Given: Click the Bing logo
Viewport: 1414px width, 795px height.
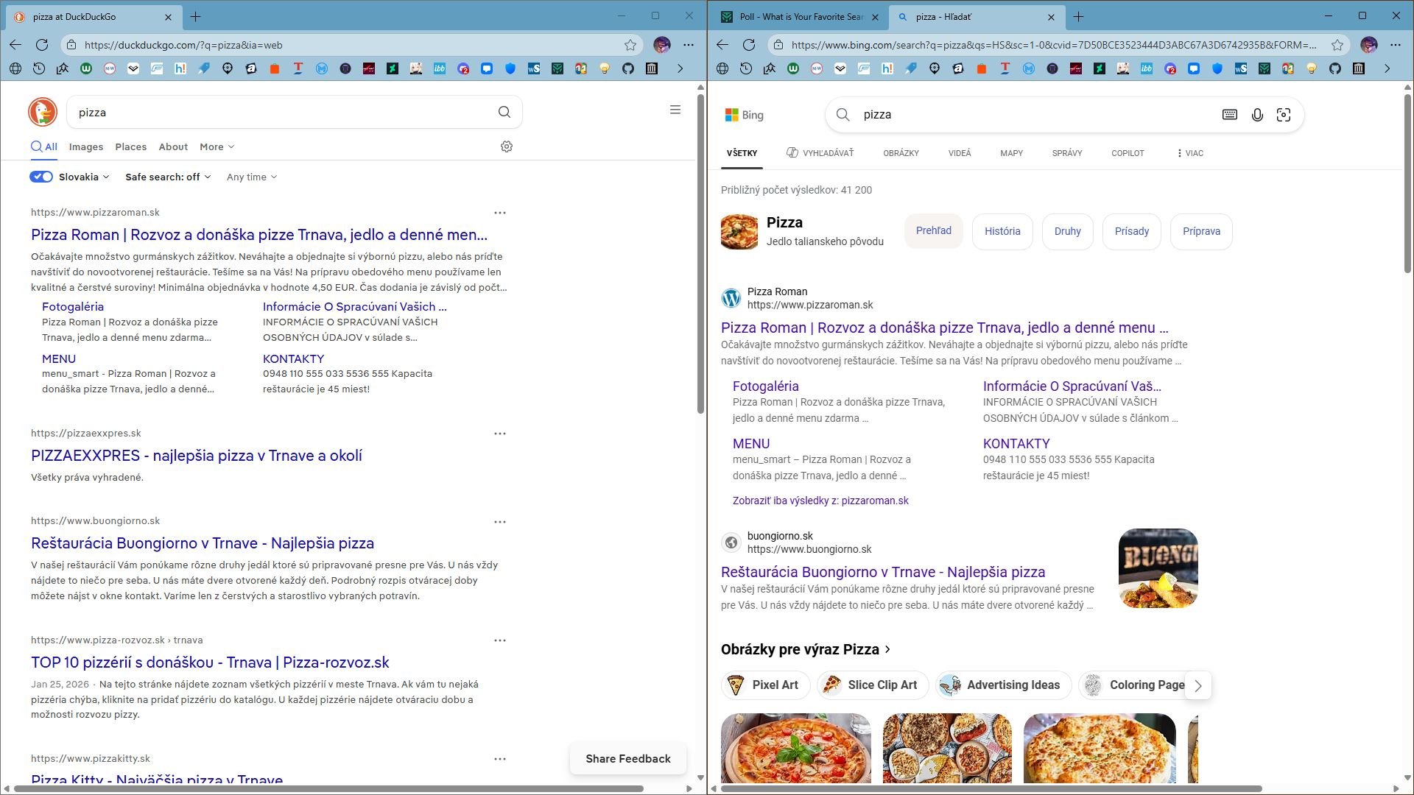Looking at the screenshot, I should point(745,115).
